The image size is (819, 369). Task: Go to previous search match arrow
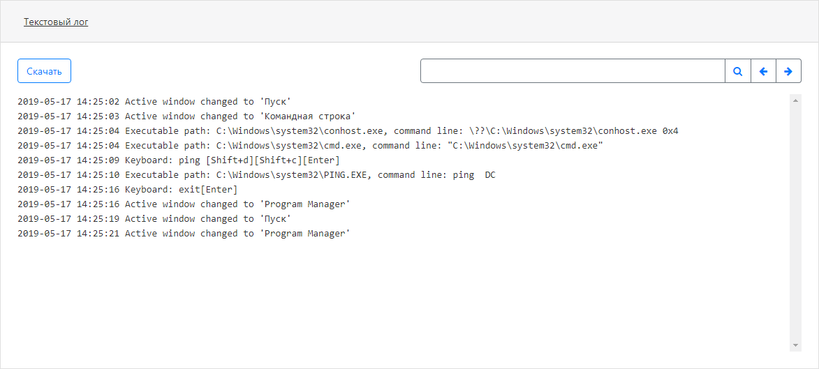[x=763, y=71]
